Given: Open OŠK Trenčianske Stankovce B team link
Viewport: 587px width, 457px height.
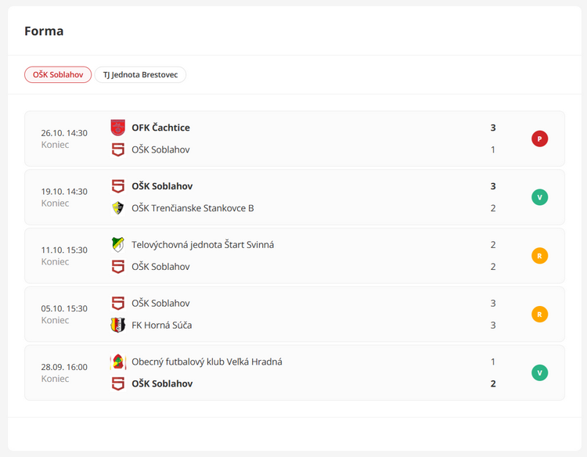Looking at the screenshot, I should (193, 208).
